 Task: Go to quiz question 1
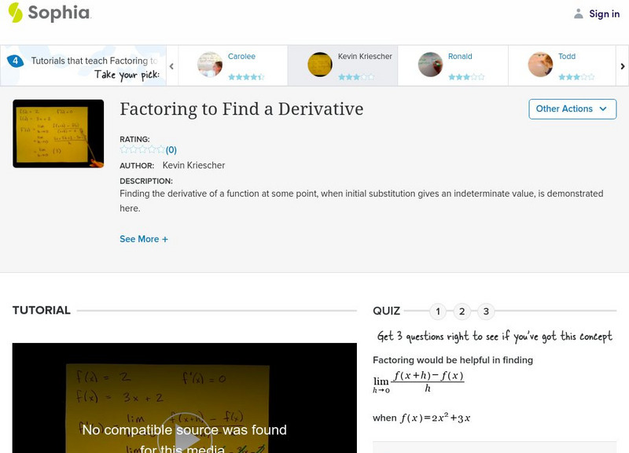click(x=438, y=311)
